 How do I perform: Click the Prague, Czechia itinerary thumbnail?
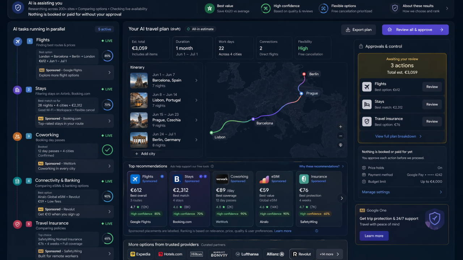(139, 120)
